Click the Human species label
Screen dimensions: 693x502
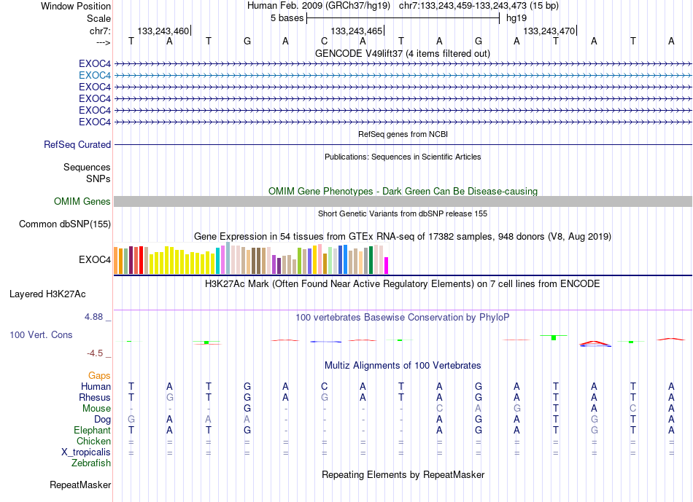pos(96,387)
